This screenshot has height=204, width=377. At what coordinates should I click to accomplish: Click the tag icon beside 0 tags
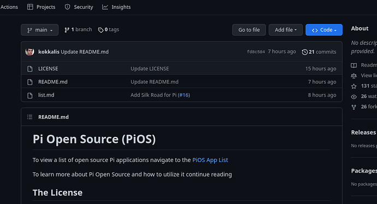click(x=101, y=30)
